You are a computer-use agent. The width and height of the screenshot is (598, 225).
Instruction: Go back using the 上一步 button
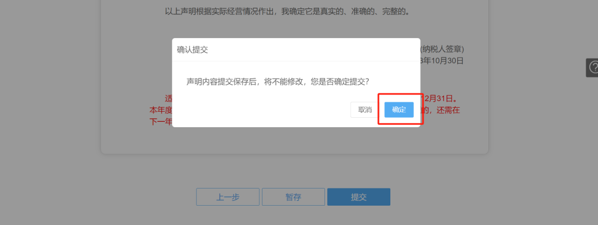click(x=228, y=197)
